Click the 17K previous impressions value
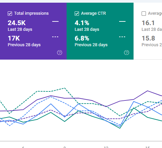The image size is (162, 148). 14,38
